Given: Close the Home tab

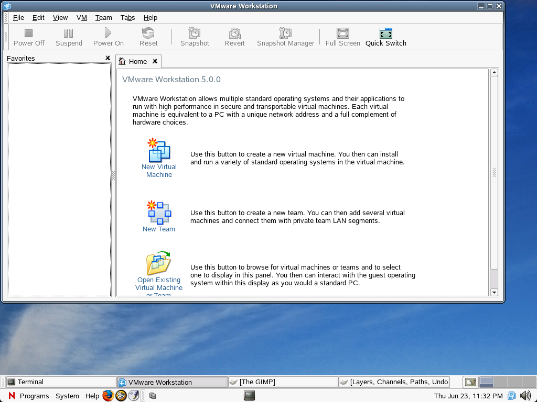Looking at the screenshot, I should [x=155, y=61].
